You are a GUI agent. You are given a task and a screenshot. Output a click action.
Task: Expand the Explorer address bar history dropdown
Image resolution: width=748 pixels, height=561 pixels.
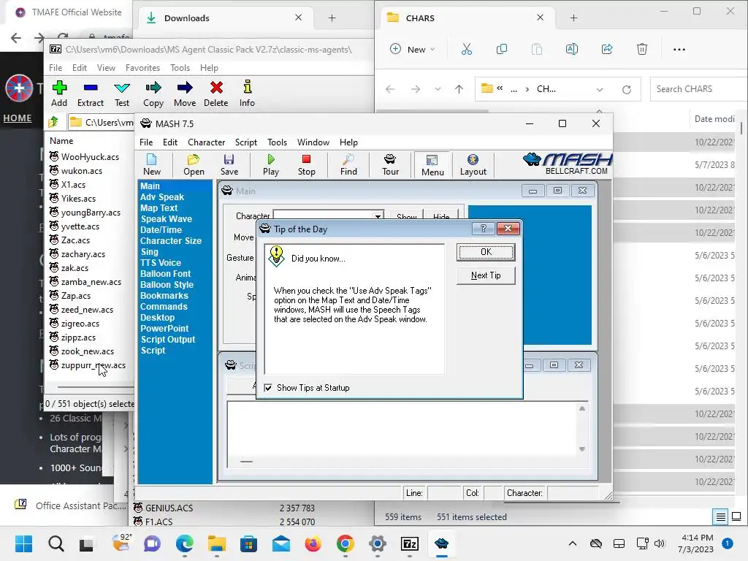[x=600, y=89]
